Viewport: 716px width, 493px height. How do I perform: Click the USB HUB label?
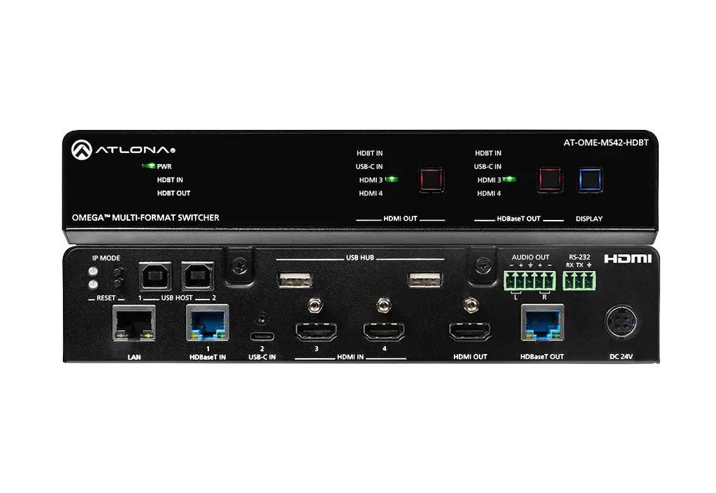point(360,258)
